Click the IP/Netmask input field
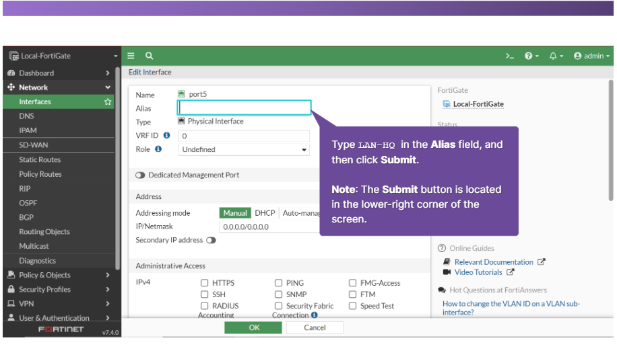617x363 pixels. pos(269,227)
